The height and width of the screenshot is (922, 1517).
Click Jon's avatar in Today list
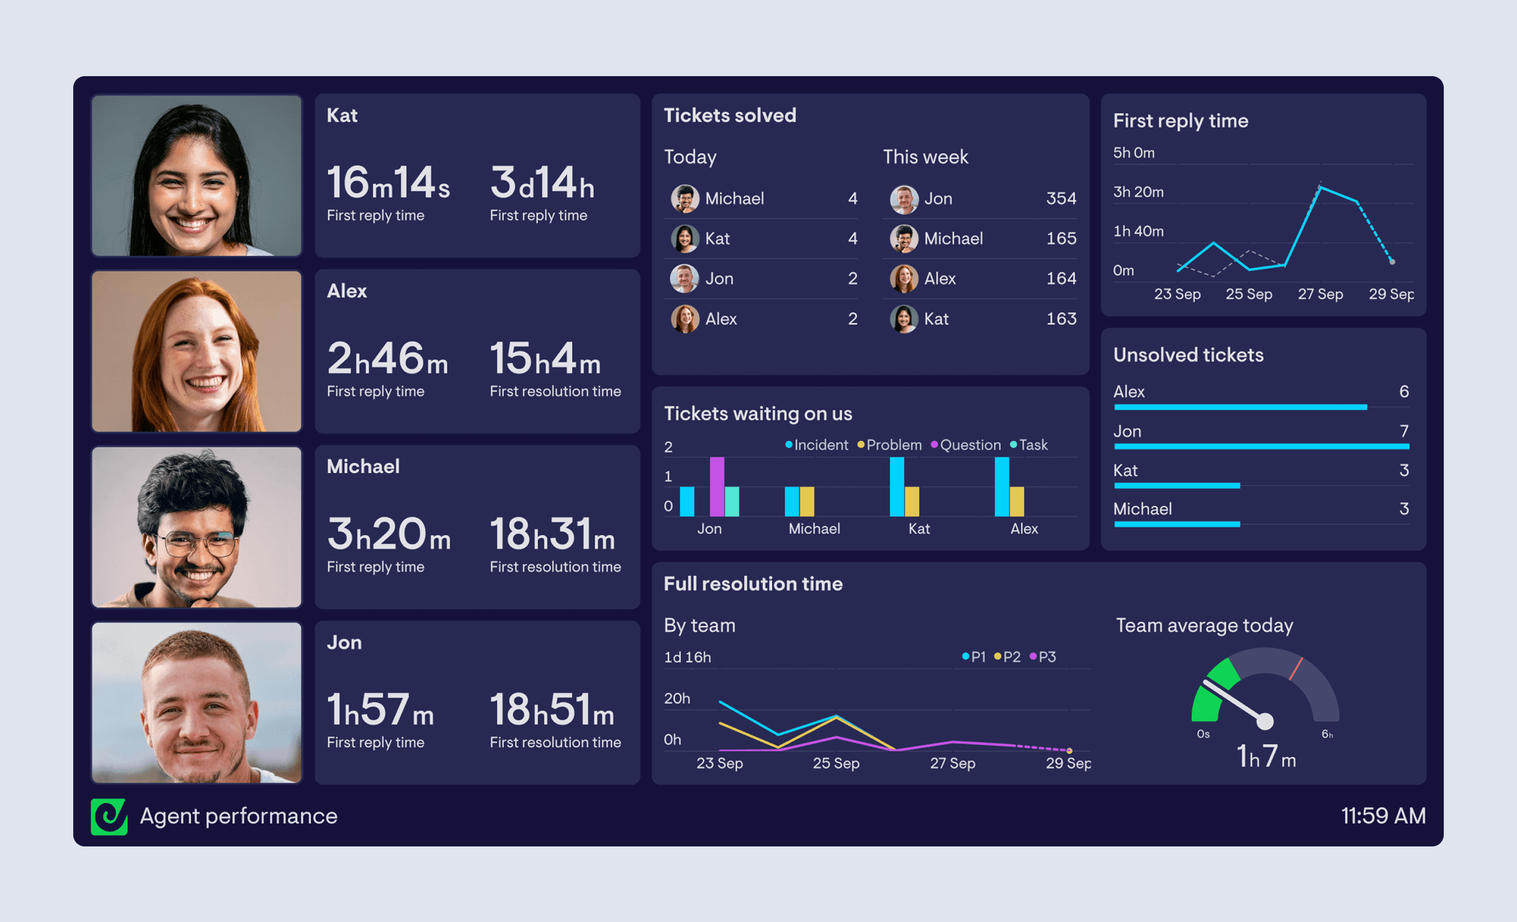click(x=684, y=278)
